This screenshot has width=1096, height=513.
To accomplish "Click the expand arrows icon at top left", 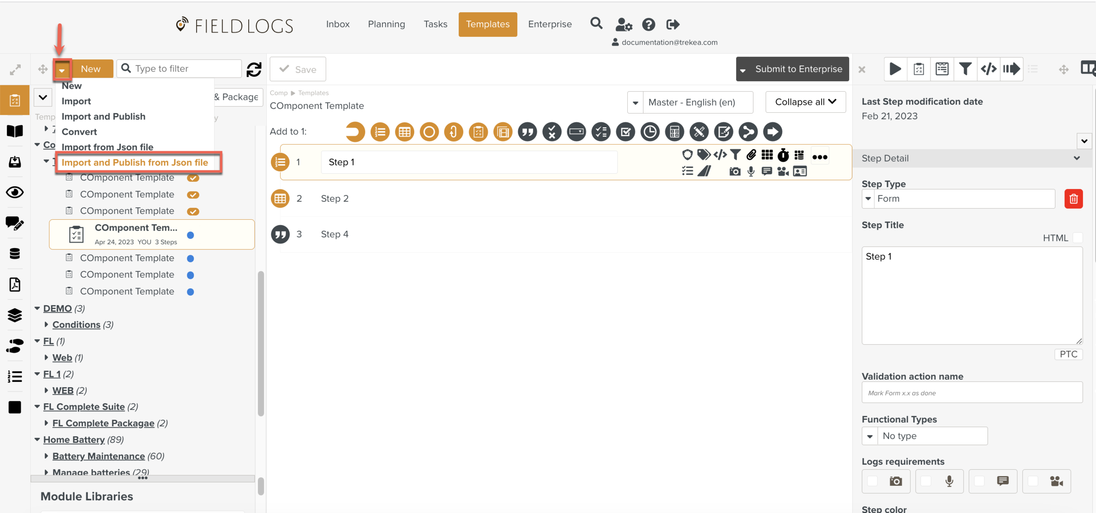I will click(x=15, y=69).
